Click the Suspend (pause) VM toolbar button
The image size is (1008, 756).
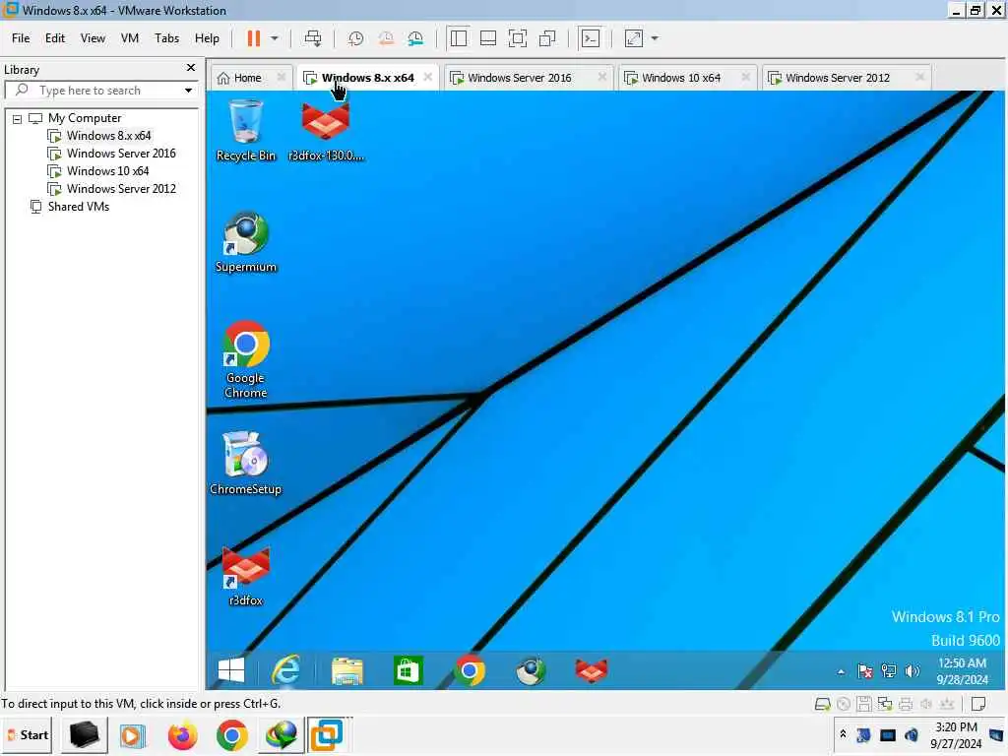click(x=254, y=38)
